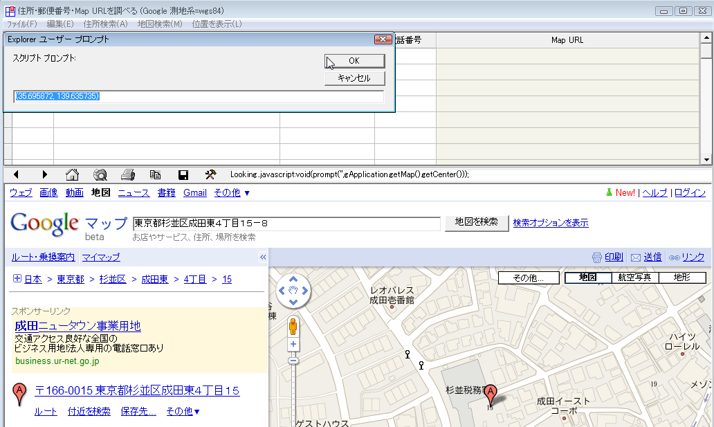Open the 住所検索(A) menu
The height and width of the screenshot is (427, 714).
[106, 24]
